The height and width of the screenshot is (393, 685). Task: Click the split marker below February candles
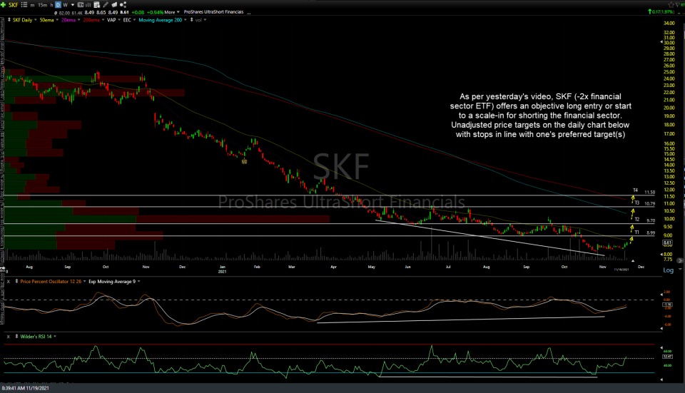click(x=244, y=162)
